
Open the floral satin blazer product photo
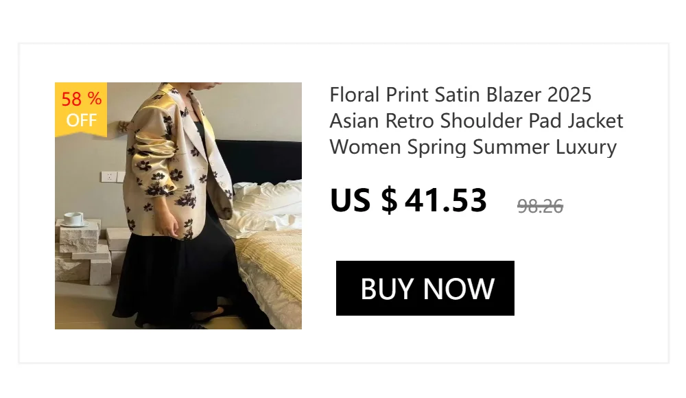(x=178, y=206)
